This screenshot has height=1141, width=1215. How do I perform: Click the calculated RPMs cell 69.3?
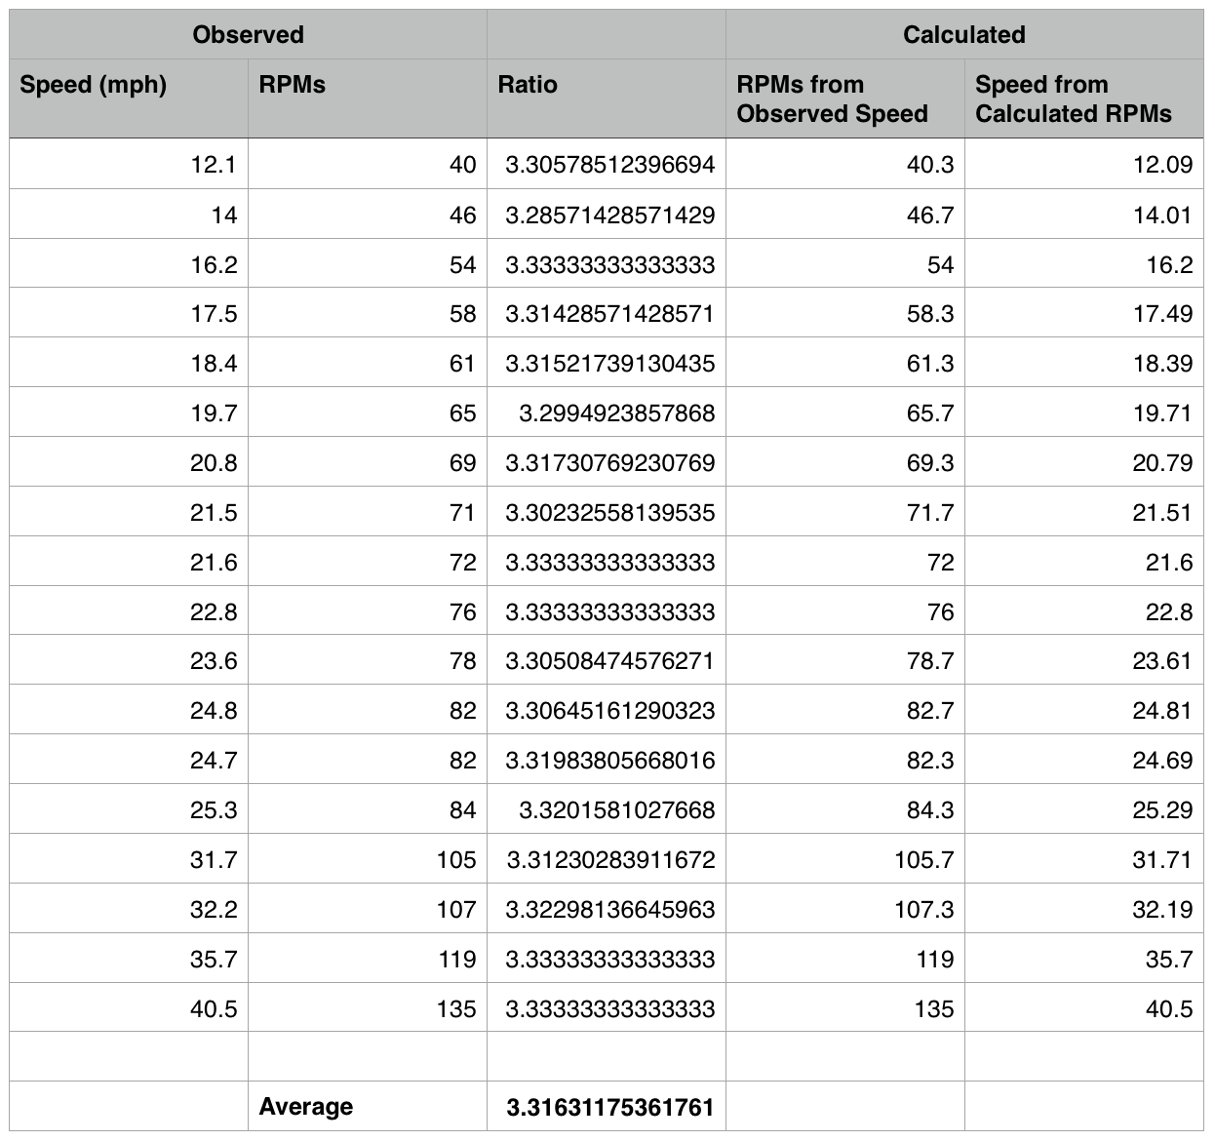(x=929, y=462)
